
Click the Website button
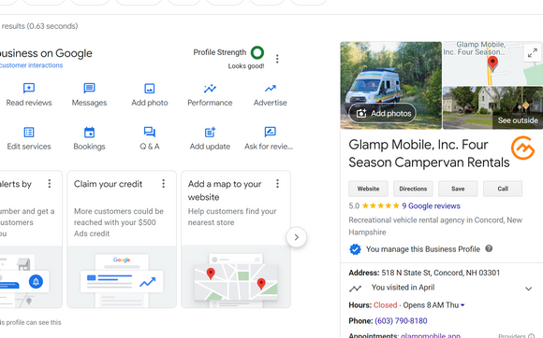click(368, 189)
